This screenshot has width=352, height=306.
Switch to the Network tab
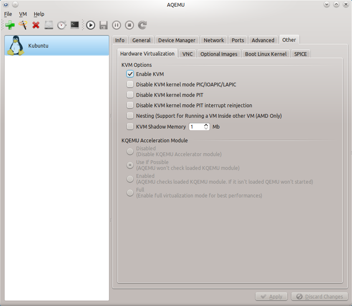click(214, 40)
